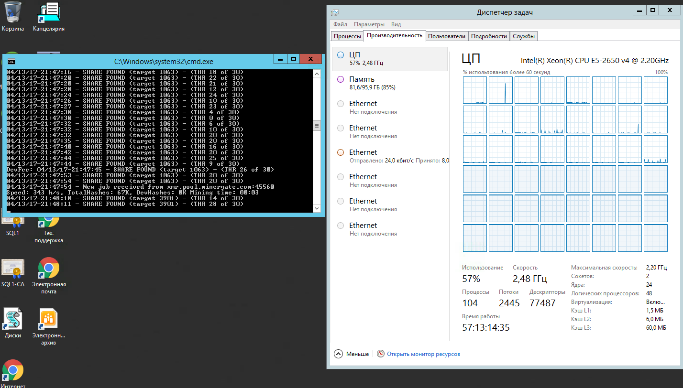Minimize the cmd.exe window
Screen dimensions: 683x388
click(280, 59)
